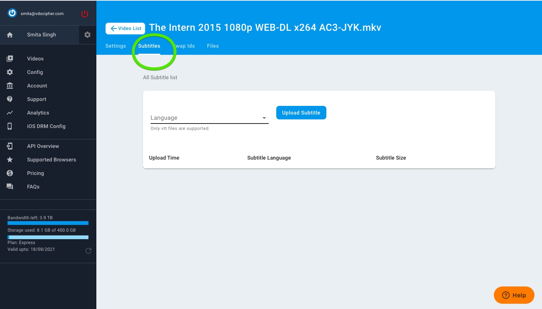The width and height of the screenshot is (542, 309).
Task: Go back using Video List button
Action: [125, 29]
